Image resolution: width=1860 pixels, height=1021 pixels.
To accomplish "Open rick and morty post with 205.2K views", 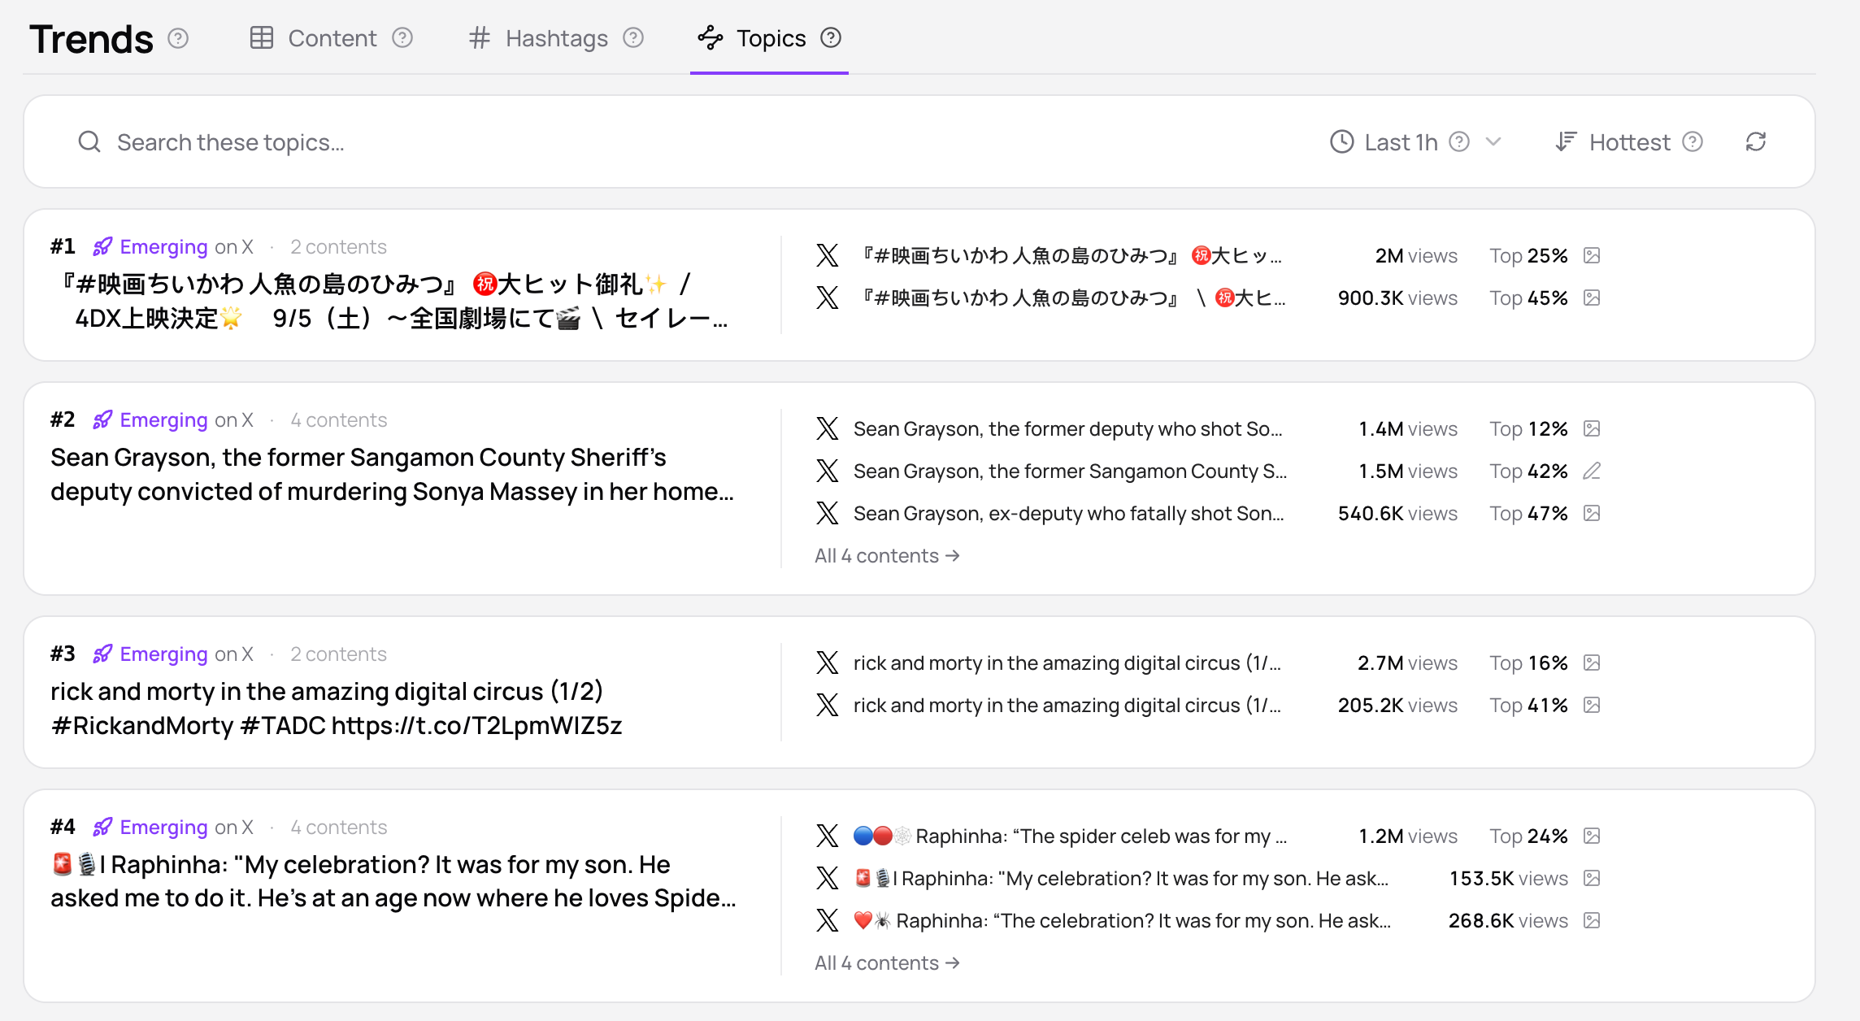I will [1067, 705].
